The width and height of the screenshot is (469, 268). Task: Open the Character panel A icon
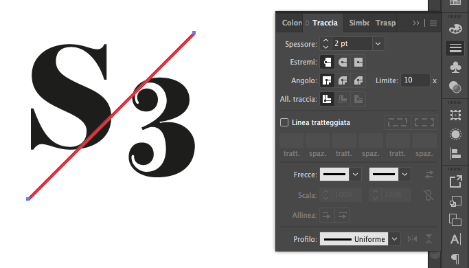click(455, 239)
